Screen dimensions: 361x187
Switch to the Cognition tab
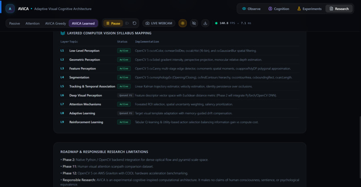point(279,9)
